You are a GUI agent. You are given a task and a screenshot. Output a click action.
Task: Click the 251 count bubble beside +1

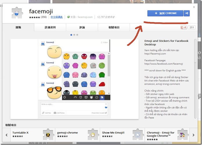tap(192, 27)
